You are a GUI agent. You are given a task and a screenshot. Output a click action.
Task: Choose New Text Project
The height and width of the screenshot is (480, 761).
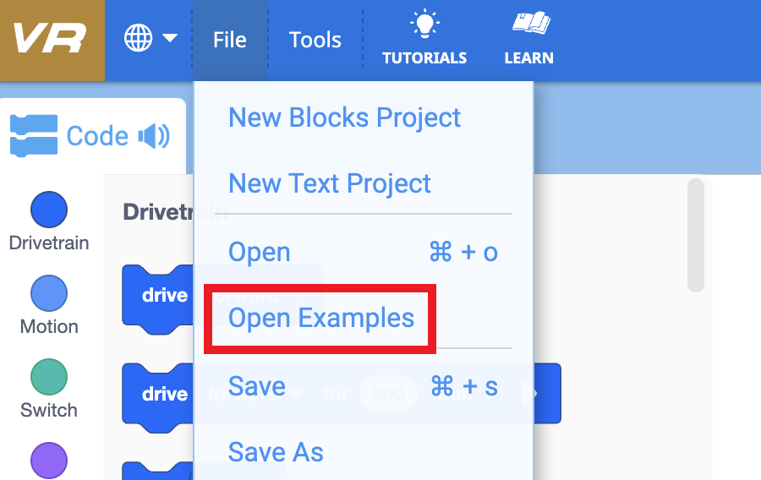pyautogui.click(x=330, y=183)
